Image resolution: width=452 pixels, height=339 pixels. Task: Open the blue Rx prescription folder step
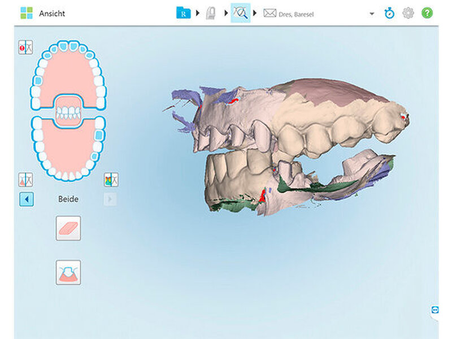coord(183,13)
